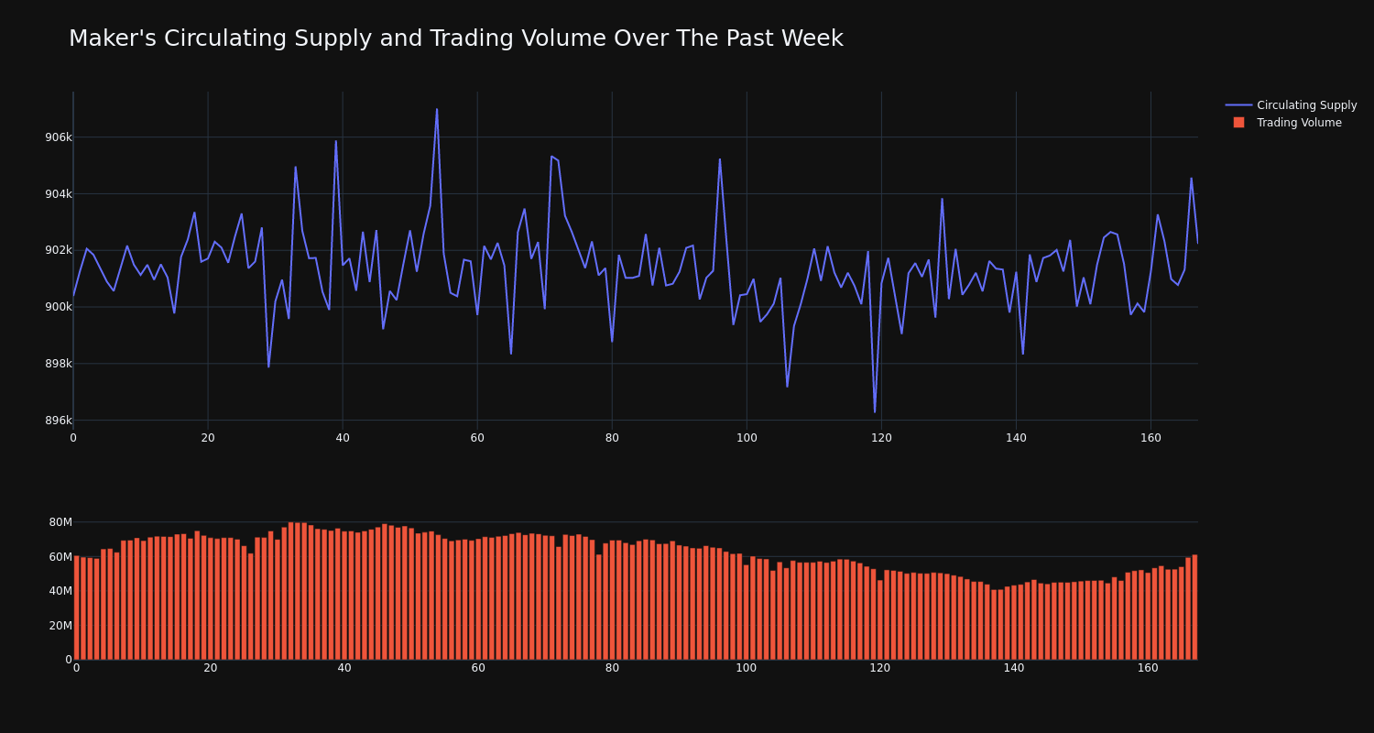This screenshot has width=1374, height=733.
Task: Click the blue Circulating Supply legend line
Action: click(1238, 105)
